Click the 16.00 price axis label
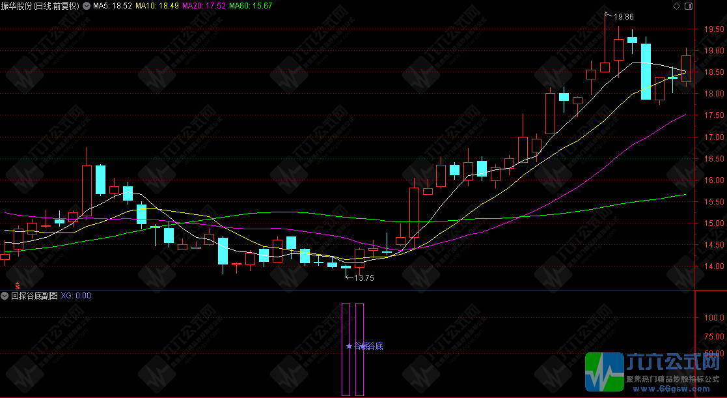The image size is (727, 398). click(714, 180)
